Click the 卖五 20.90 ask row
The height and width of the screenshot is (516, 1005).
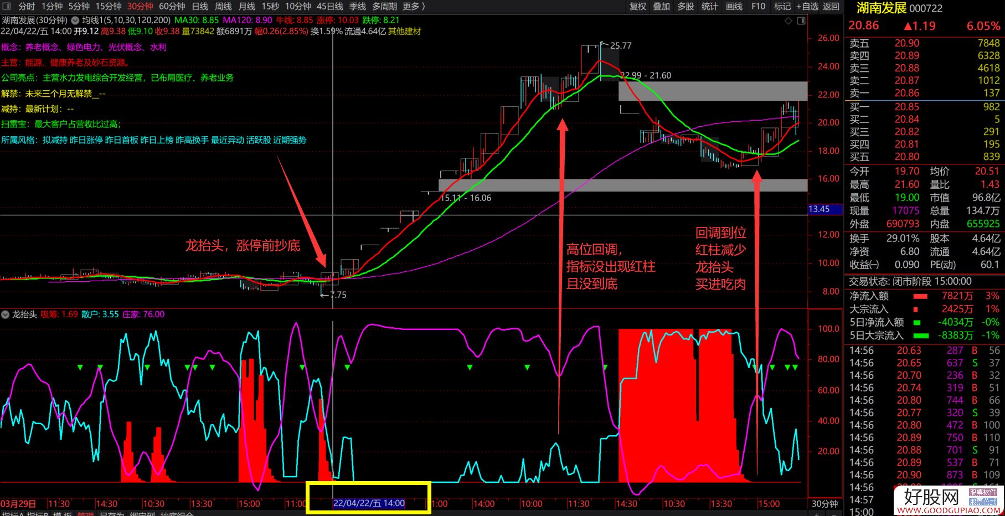pyautogui.click(x=924, y=43)
